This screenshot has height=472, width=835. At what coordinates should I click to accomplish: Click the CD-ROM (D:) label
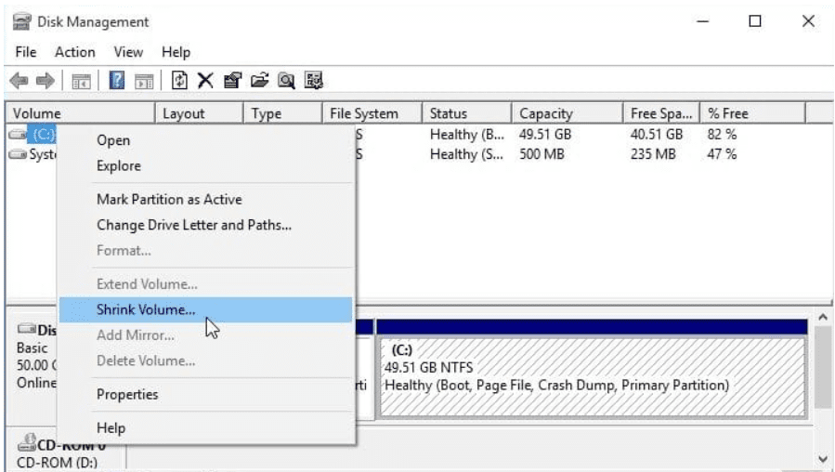pyautogui.click(x=57, y=463)
